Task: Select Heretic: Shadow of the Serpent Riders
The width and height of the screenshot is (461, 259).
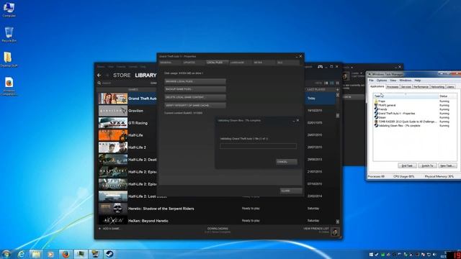Action: pos(161,209)
